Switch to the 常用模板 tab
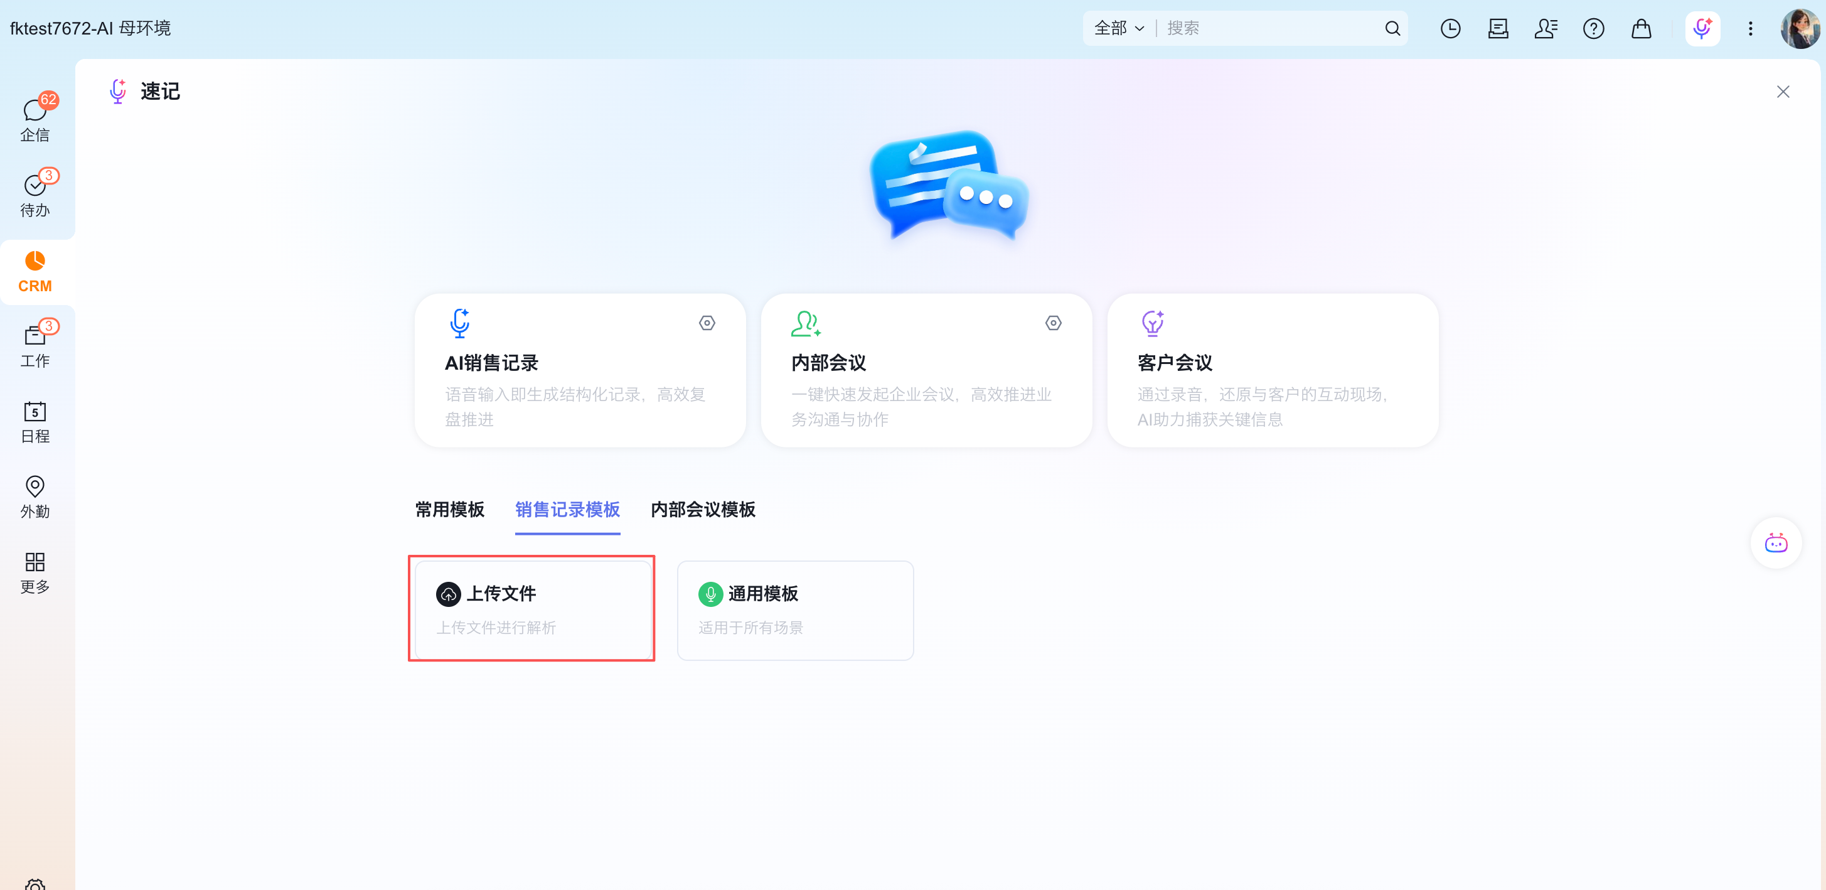The height and width of the screenshot is (890, 1826). pyautogui.click(x=449, y=509)
